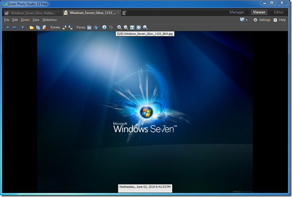Viewport: 292px width, 197px height.
Task: Fit image to window icon
Action: coord(139,28)
